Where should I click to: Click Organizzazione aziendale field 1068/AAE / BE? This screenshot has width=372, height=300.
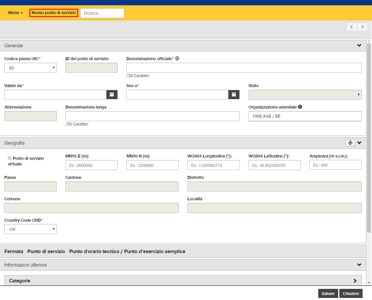click(x=305, y=116)
